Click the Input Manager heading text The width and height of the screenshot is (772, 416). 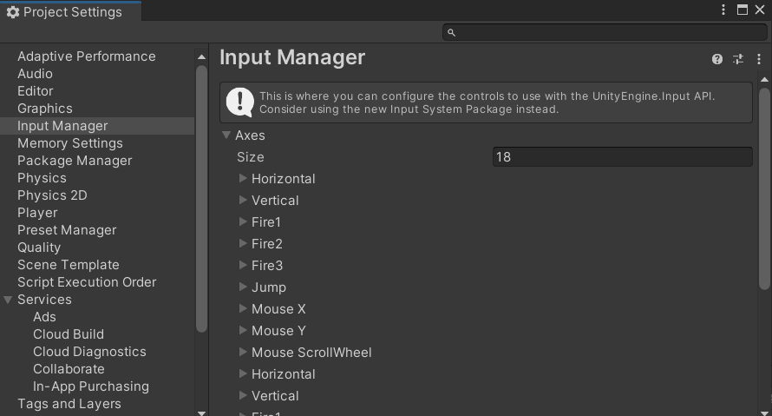pyautogui.click(x=292, y=57)
